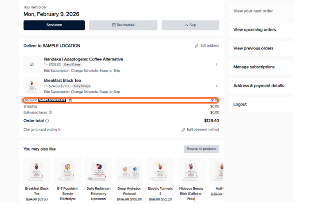
Task: Open View upcoming orders menu item
Action: coord(254,30)
